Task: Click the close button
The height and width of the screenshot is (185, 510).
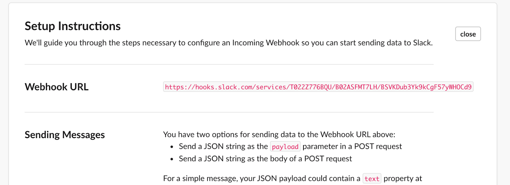Action: 467,34
